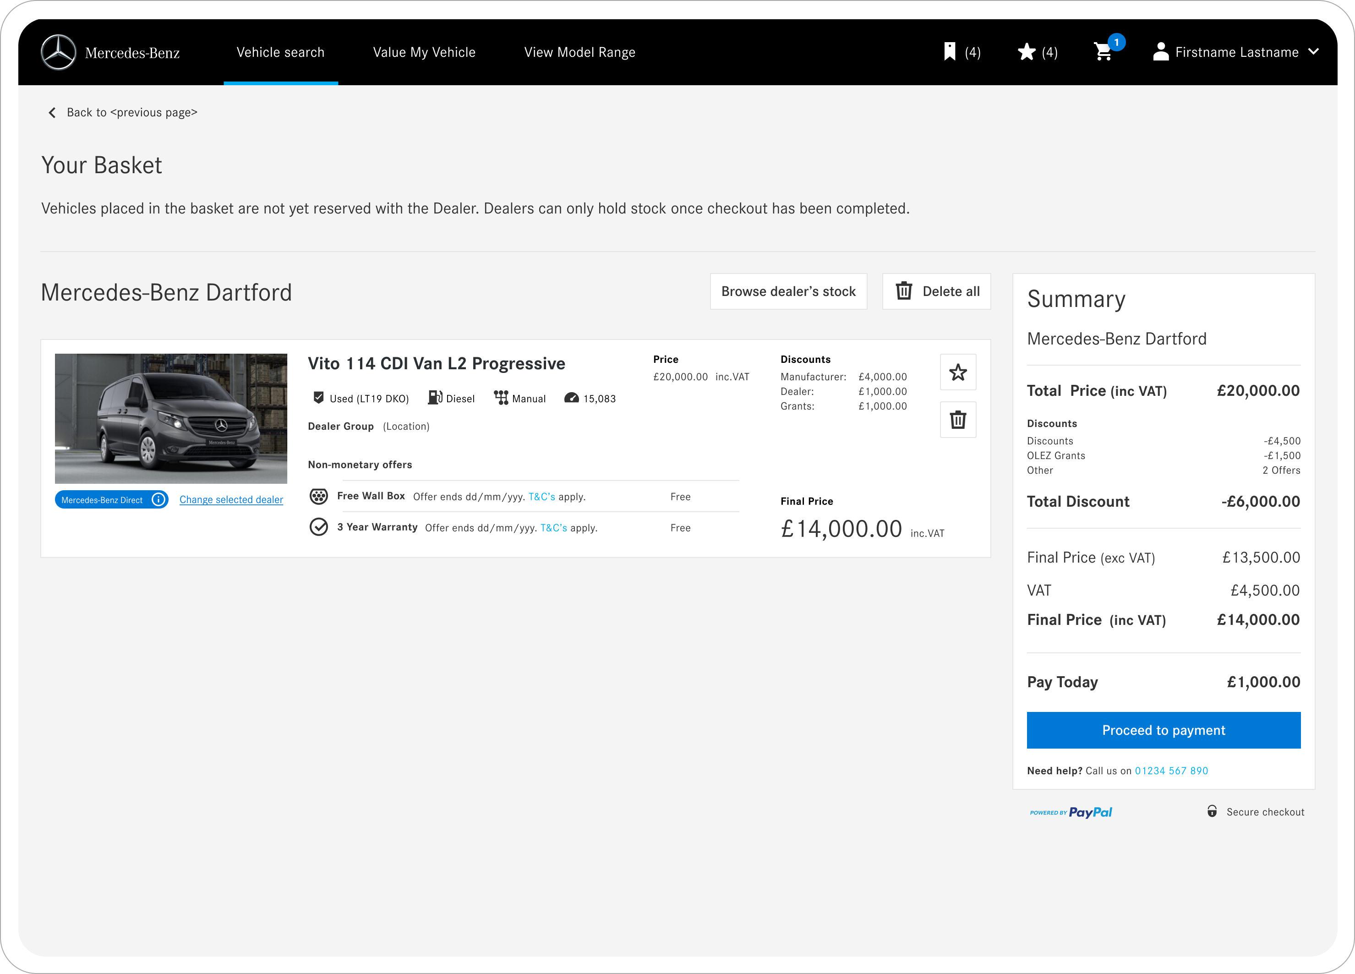Open T&C's link for Free Wall Box
This screenshot has width=1355, height=974.
(542, 497)
